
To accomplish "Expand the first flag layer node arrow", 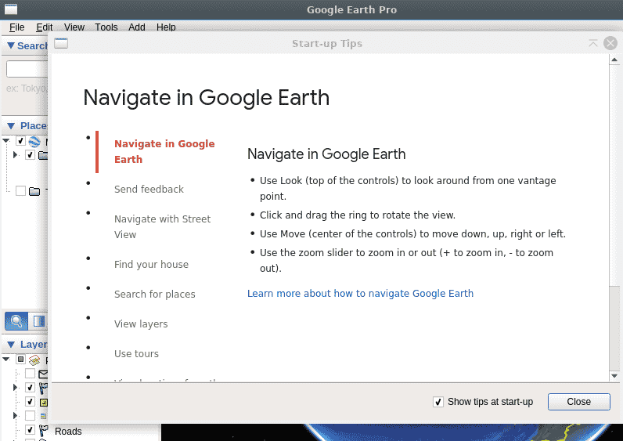I will point(15,387).
